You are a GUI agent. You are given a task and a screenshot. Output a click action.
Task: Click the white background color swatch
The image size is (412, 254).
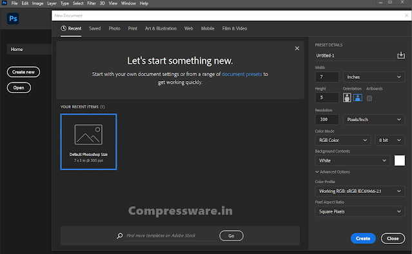[x=399, y=161]
